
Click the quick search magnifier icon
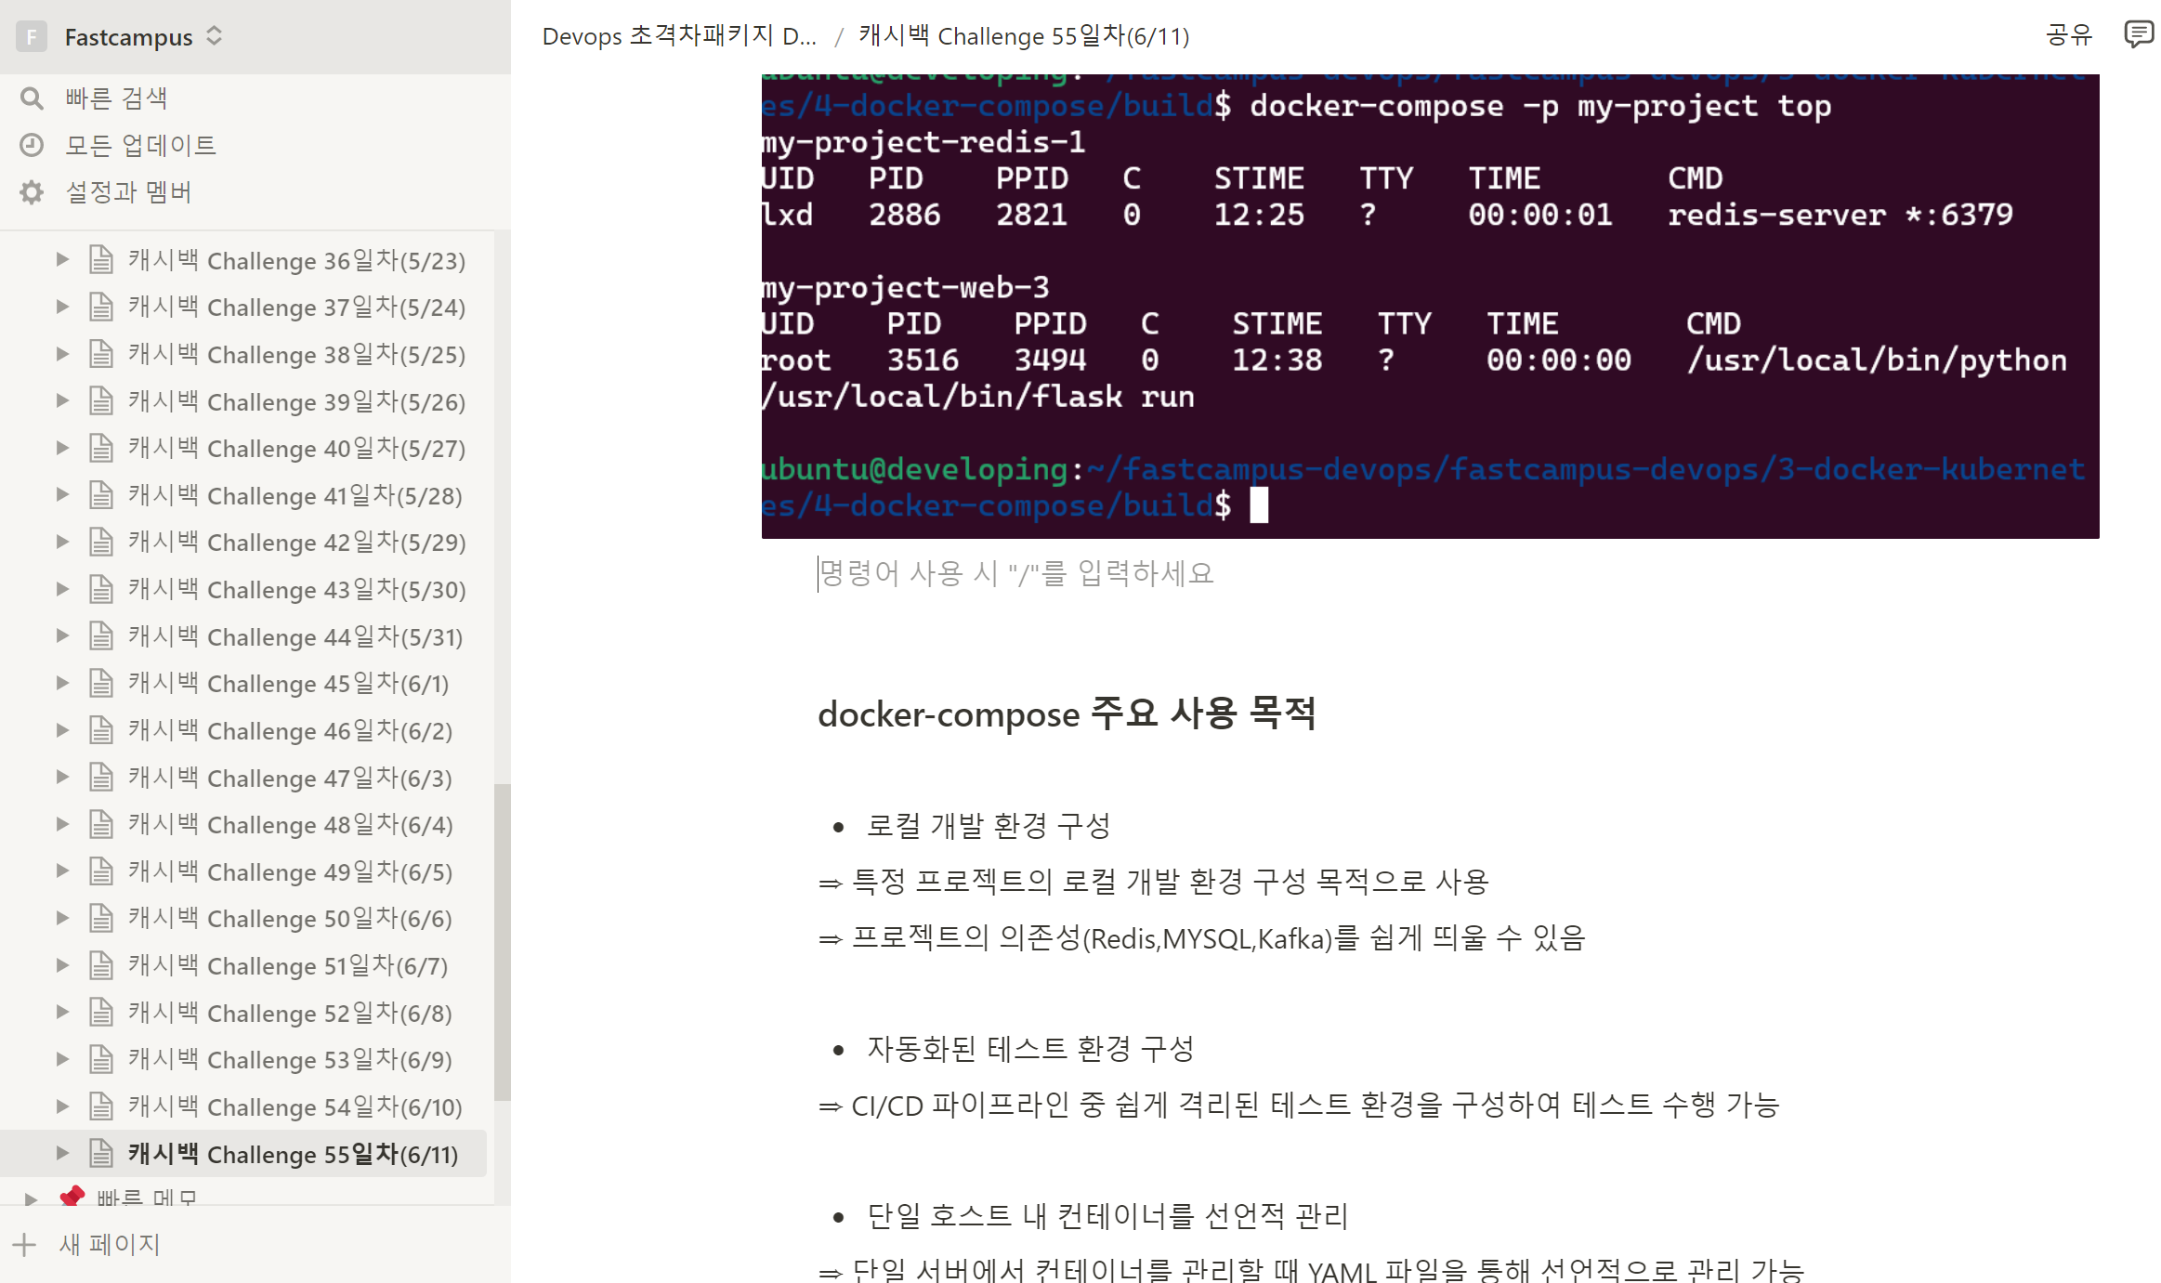point(32,98)
